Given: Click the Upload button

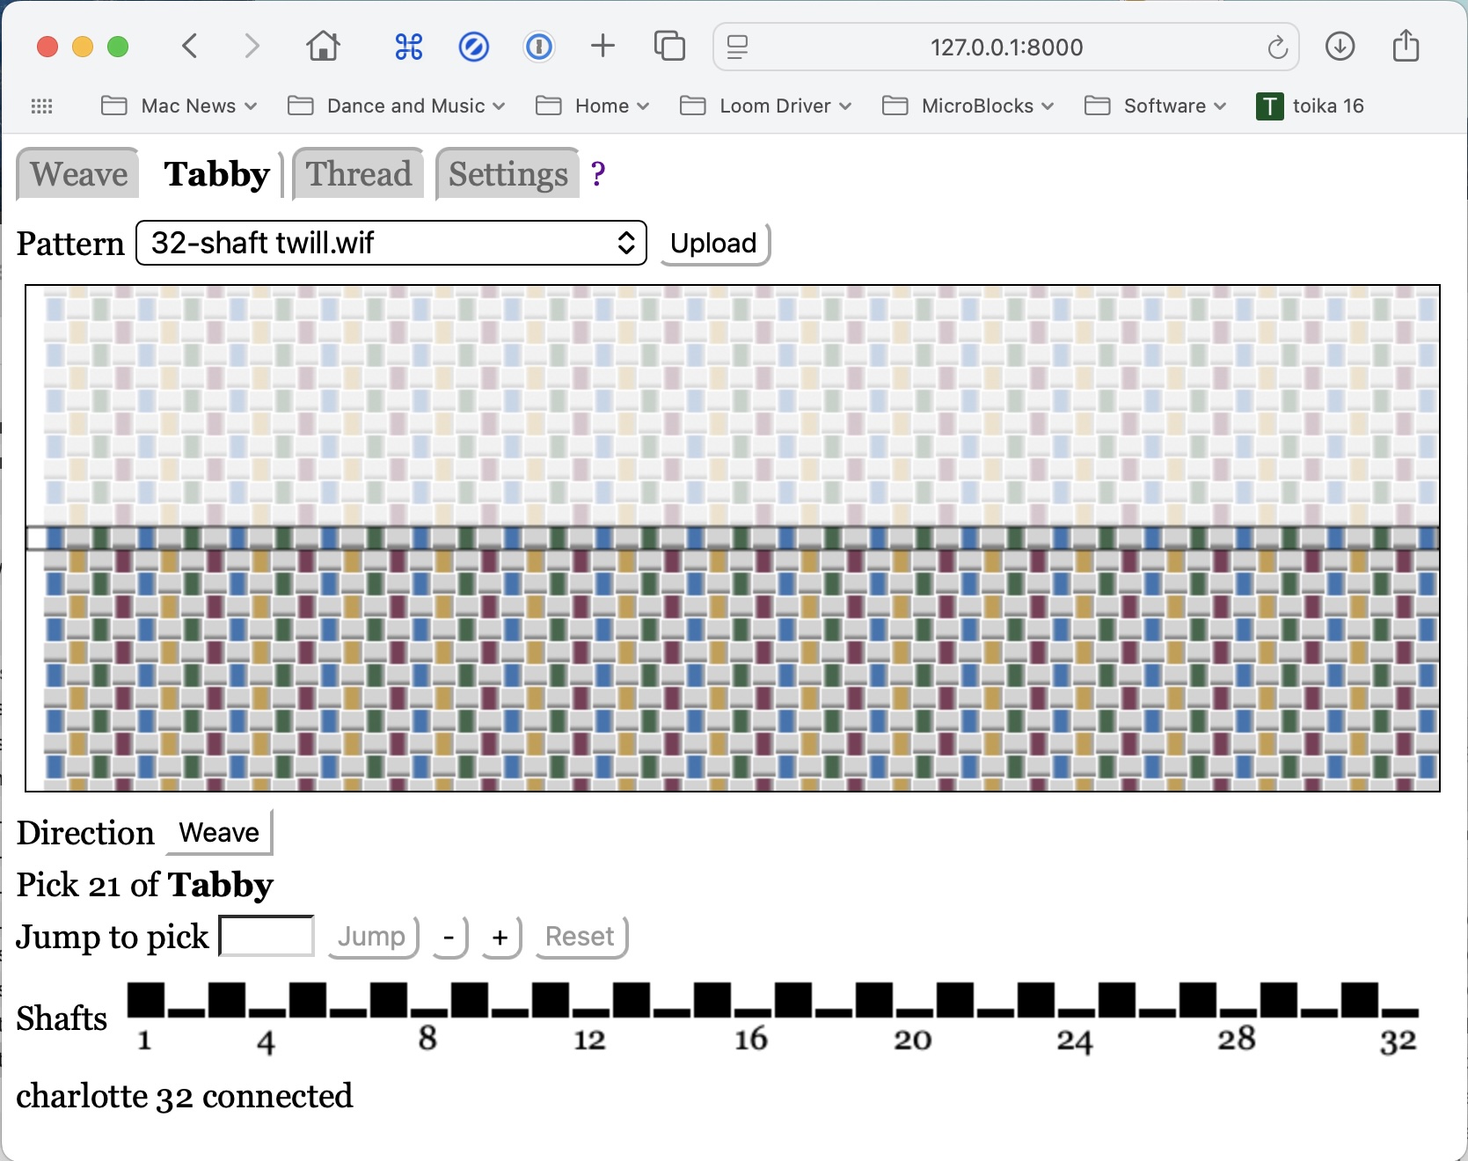Looking at the screenshot, I should tap(714, 244).
